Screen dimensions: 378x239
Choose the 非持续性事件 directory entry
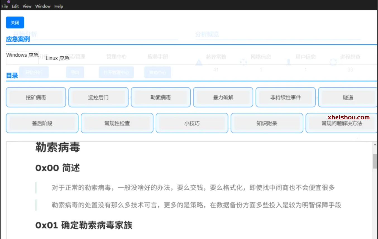point(286,97)
